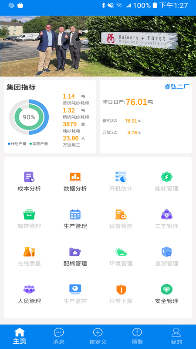Open the 成本分析 cost analysis icon
The image size is (196, 349).
click(29, 177)
